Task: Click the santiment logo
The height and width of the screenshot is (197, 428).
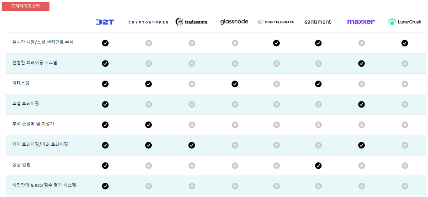Action: coord(318,22)
